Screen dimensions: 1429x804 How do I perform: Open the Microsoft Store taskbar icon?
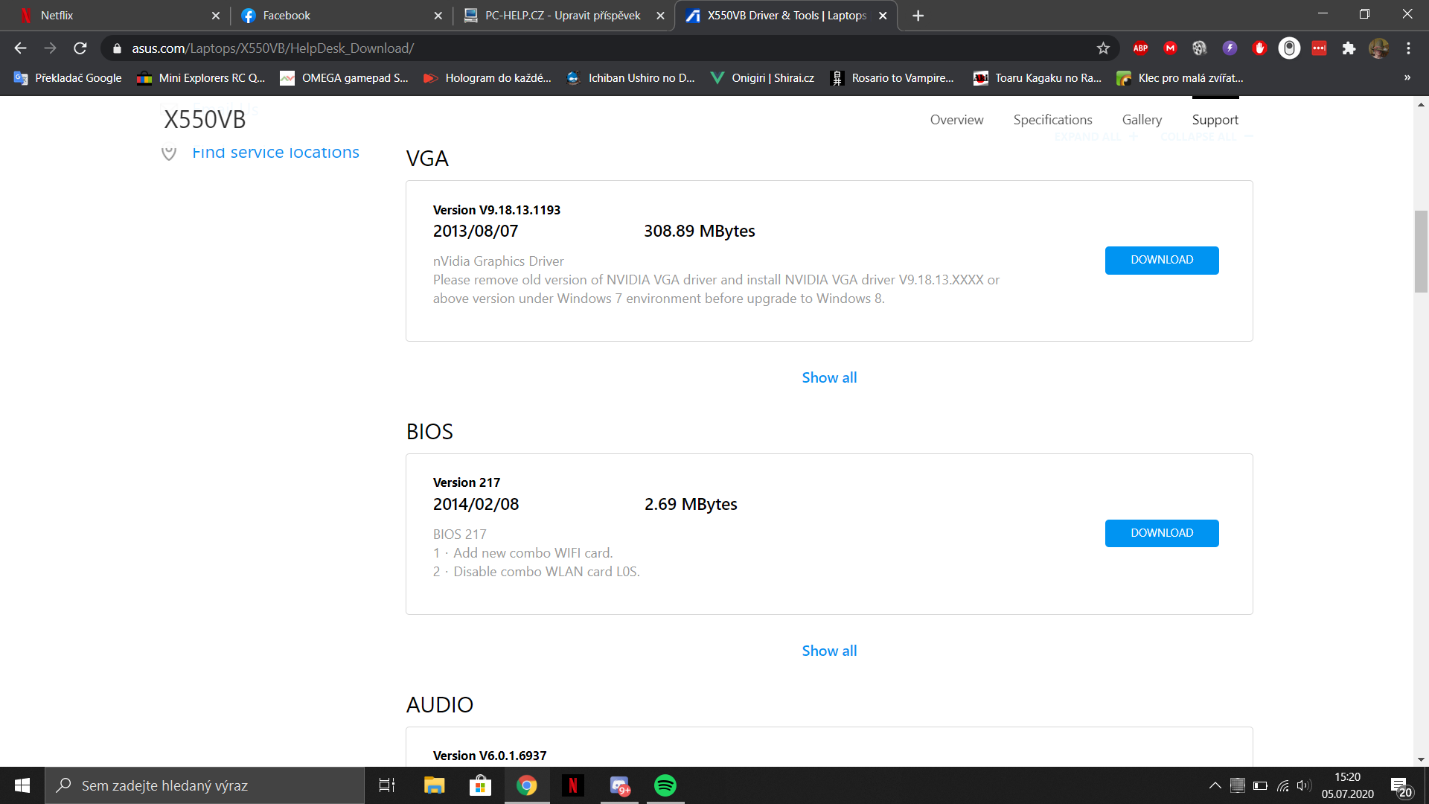tap(480, 785)
